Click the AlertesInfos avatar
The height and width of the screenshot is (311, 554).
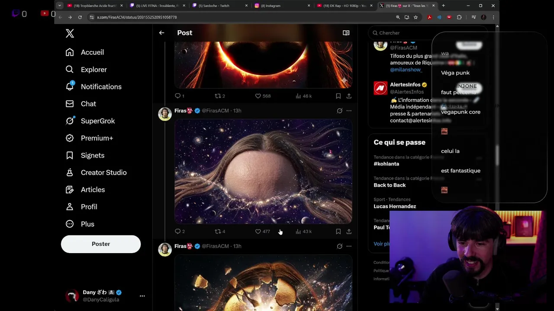pos(380,88)
